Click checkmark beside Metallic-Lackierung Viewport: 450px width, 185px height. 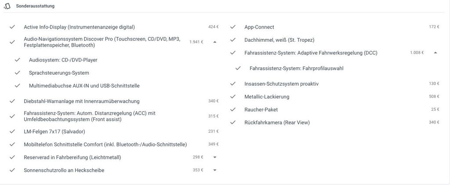233,97
